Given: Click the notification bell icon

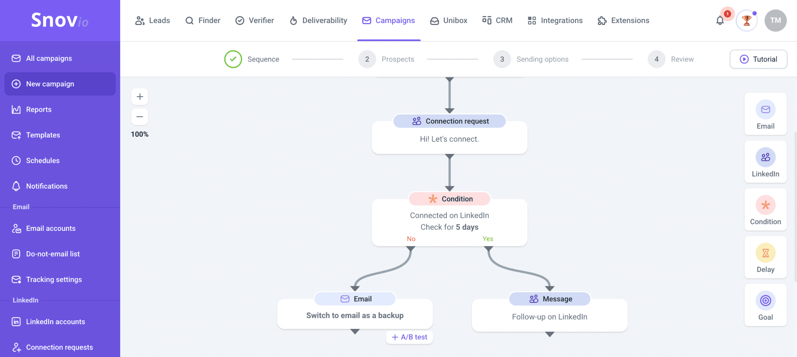Looking at the screenshot, I should [x=720, y=21].
